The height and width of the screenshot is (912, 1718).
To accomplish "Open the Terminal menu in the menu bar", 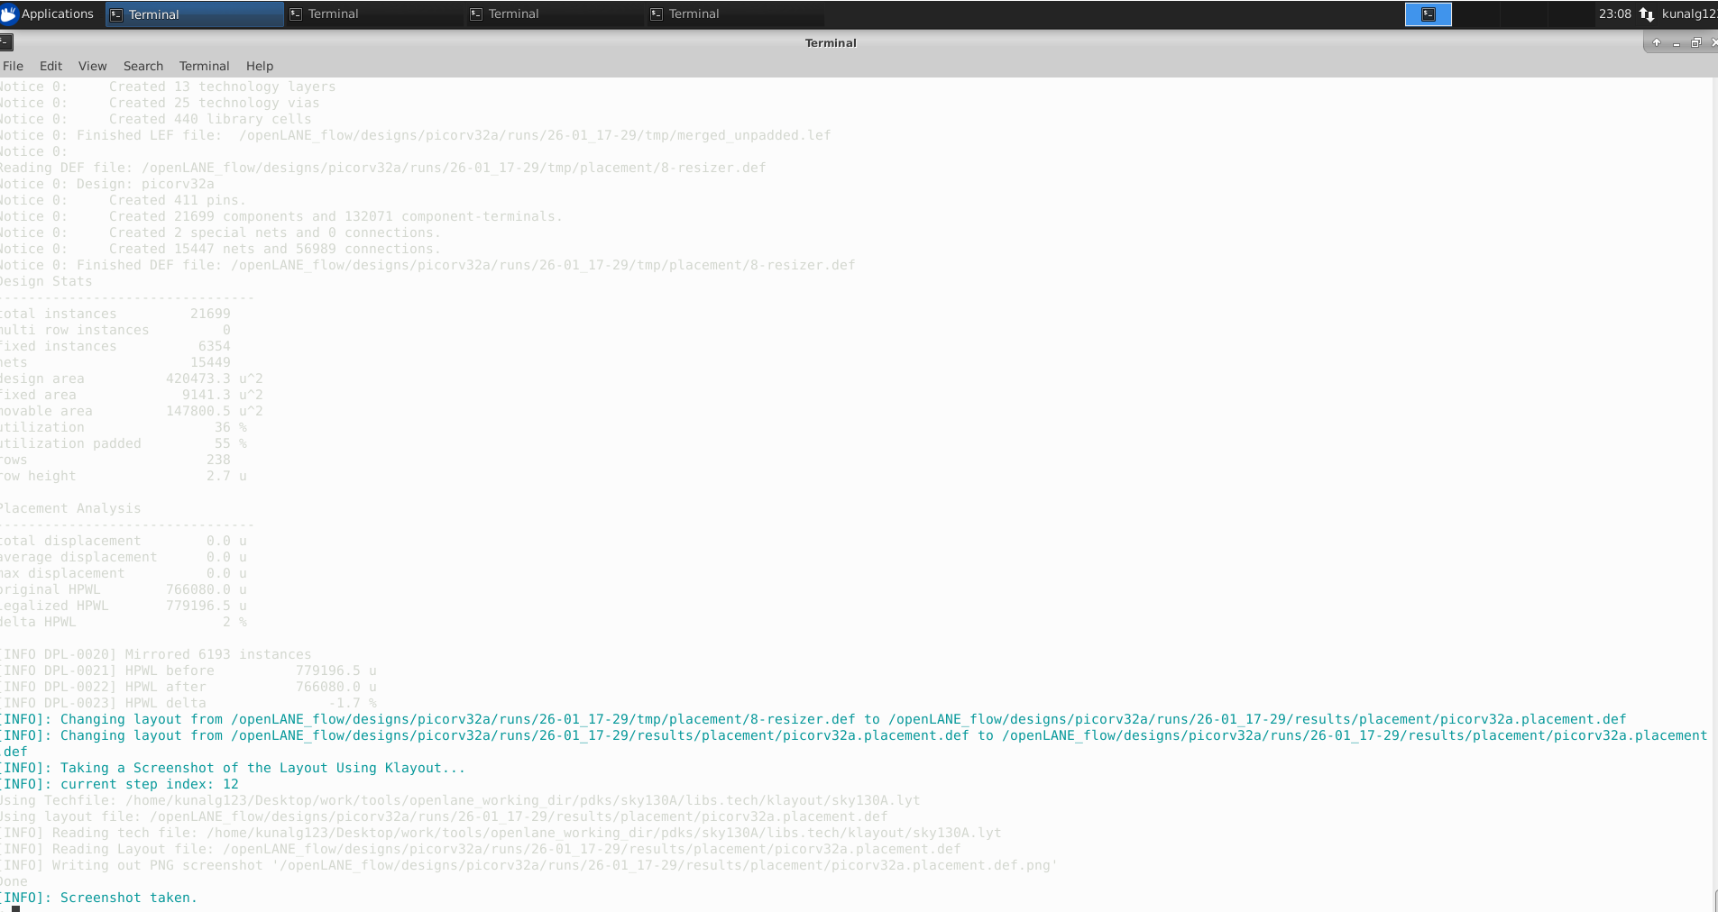I will (204, 66).
